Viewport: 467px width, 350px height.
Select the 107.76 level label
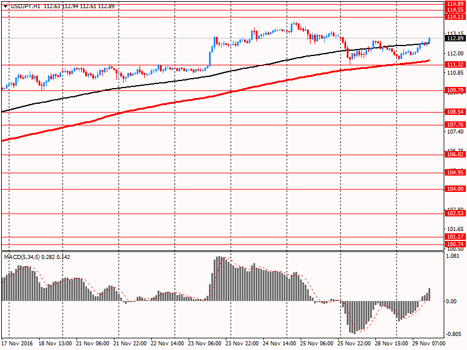pos(455,125)
